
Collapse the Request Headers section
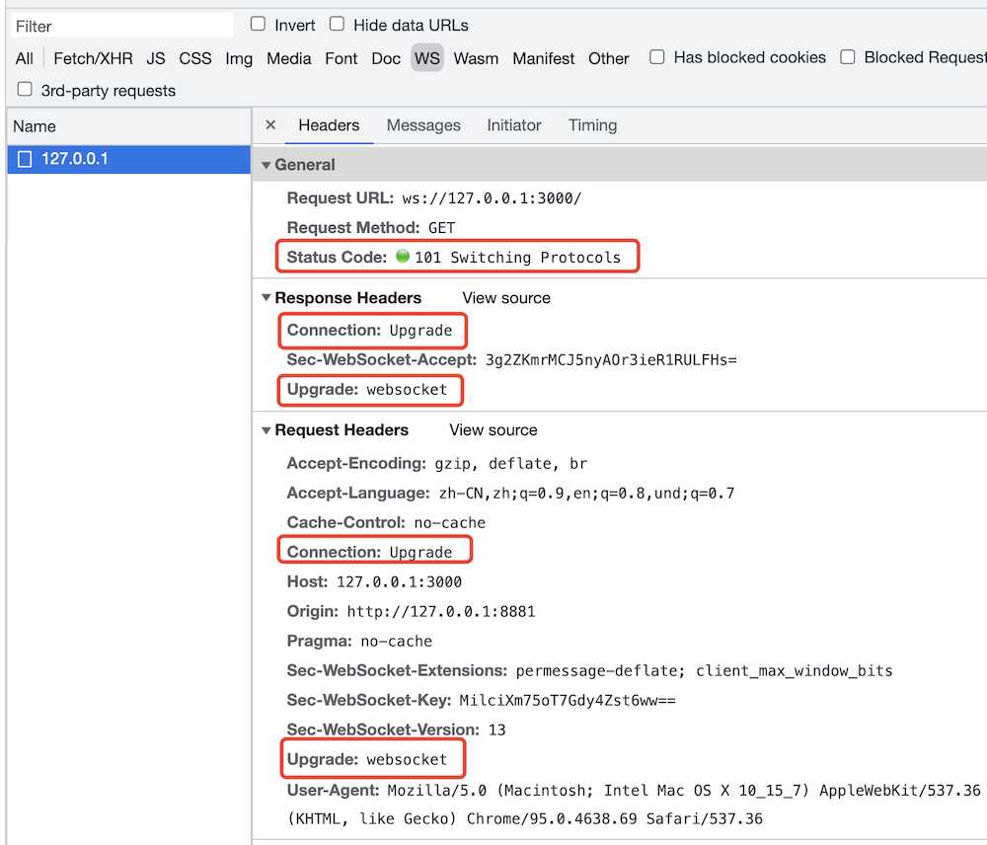point(266,430)
